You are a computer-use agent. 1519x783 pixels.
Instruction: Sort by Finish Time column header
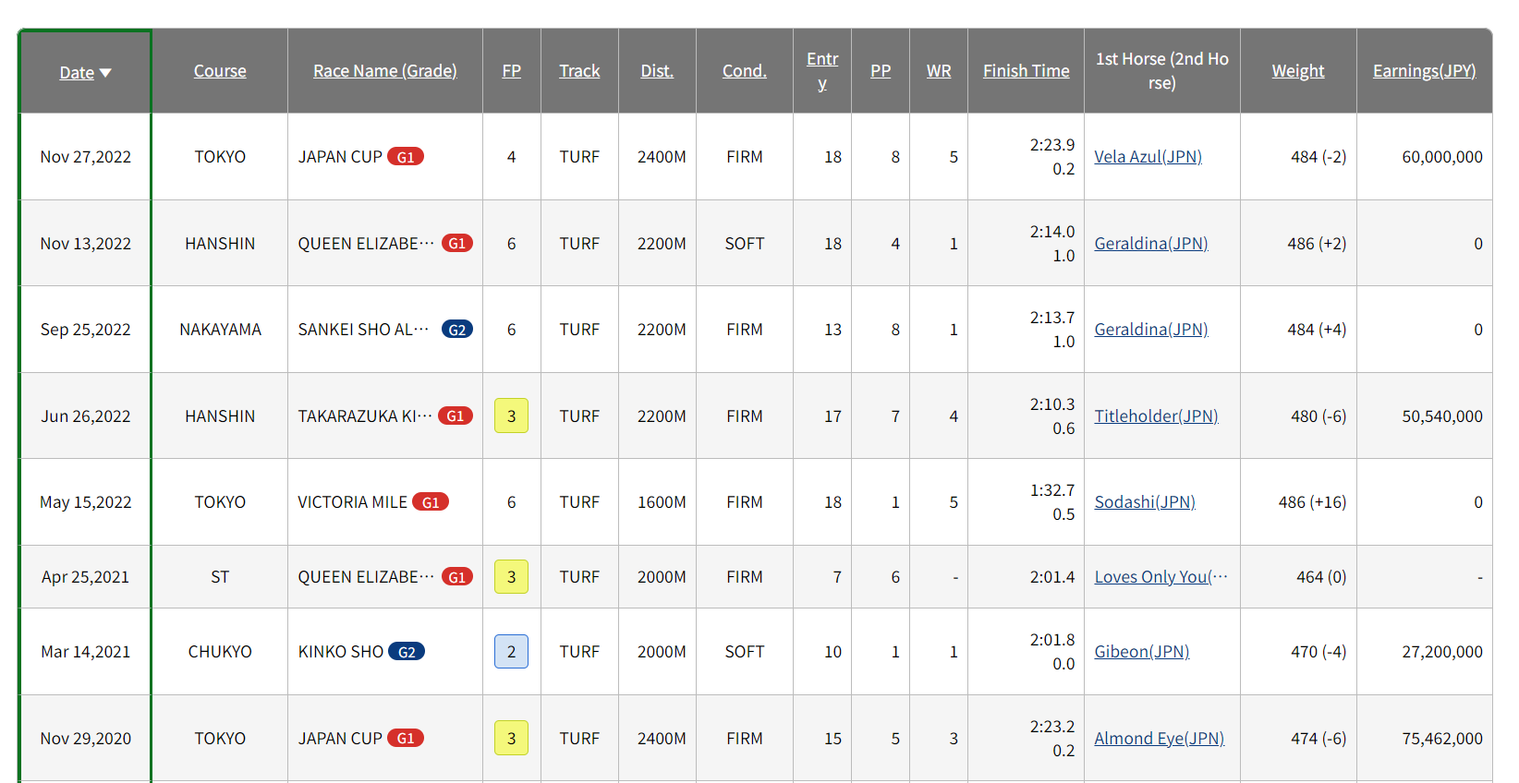(x=1027, y=71)
